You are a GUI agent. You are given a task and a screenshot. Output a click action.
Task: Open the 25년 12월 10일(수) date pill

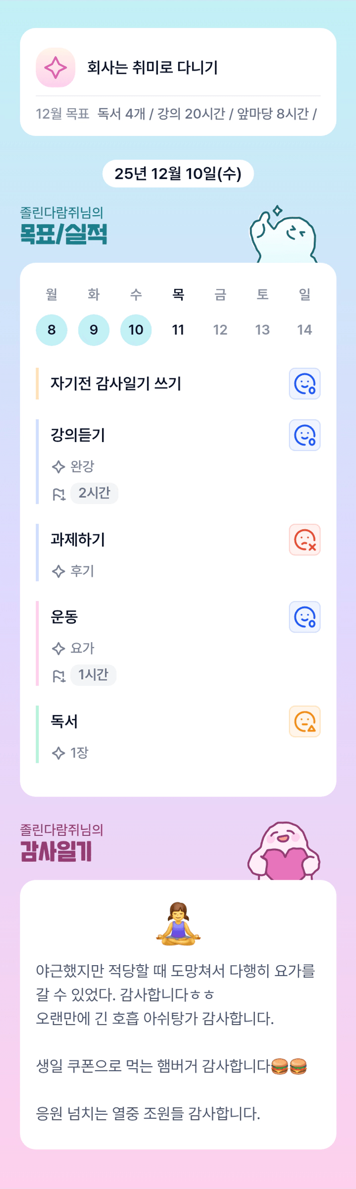tap(178, 173)
